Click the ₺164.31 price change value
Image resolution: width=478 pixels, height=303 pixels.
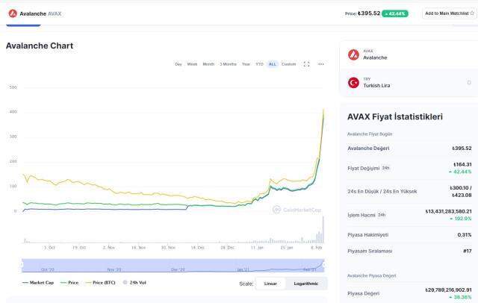click(462, 164)
